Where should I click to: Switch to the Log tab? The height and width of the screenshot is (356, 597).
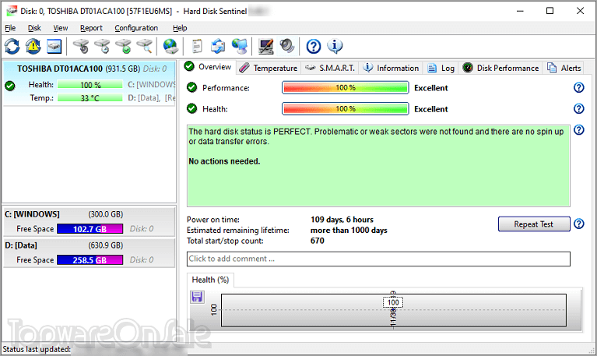click(x=441, y=68)
